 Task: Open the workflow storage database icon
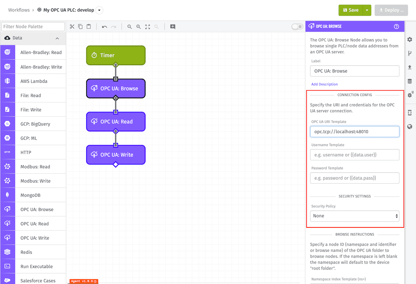tap(410, 81)
